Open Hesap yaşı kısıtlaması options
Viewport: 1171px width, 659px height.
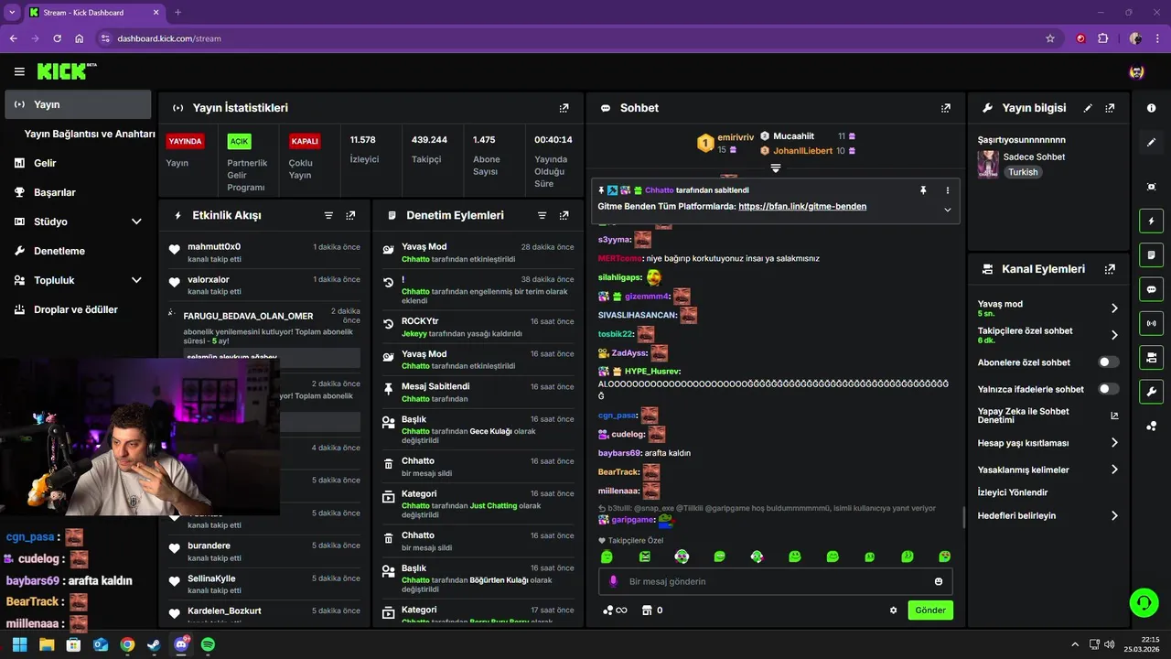click(x=1047, y=443)
